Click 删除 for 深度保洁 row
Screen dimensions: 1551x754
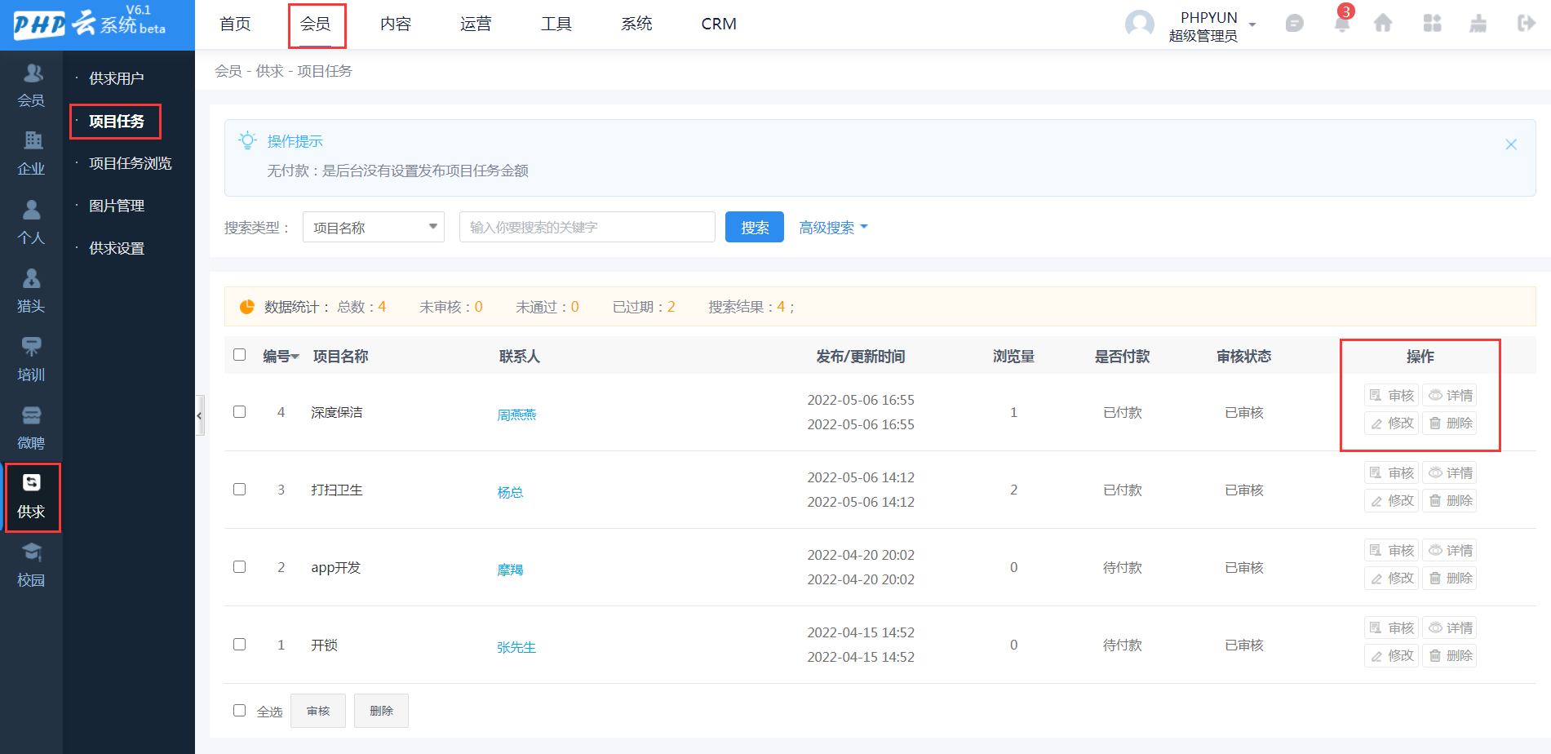(x=1450, y=423)
